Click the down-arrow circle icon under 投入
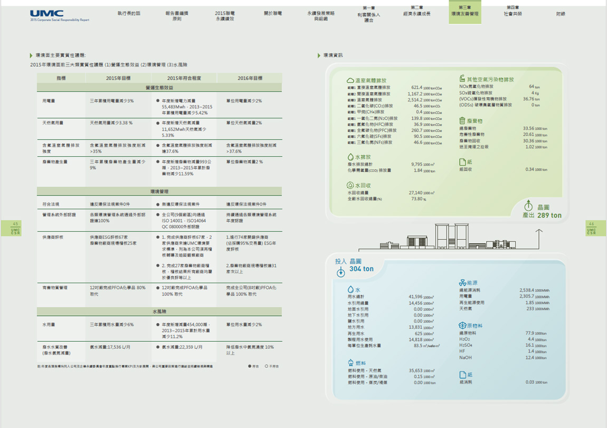Screen dimensions: 607x428 tap(341, 272)
